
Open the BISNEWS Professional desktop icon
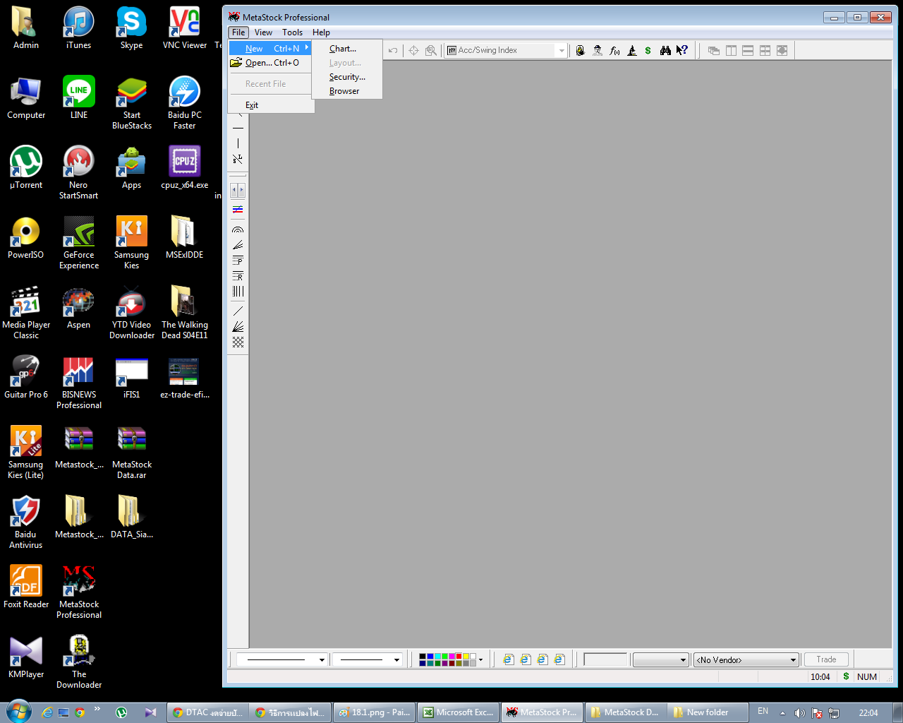pyautogui.click(x=79, y=383)
